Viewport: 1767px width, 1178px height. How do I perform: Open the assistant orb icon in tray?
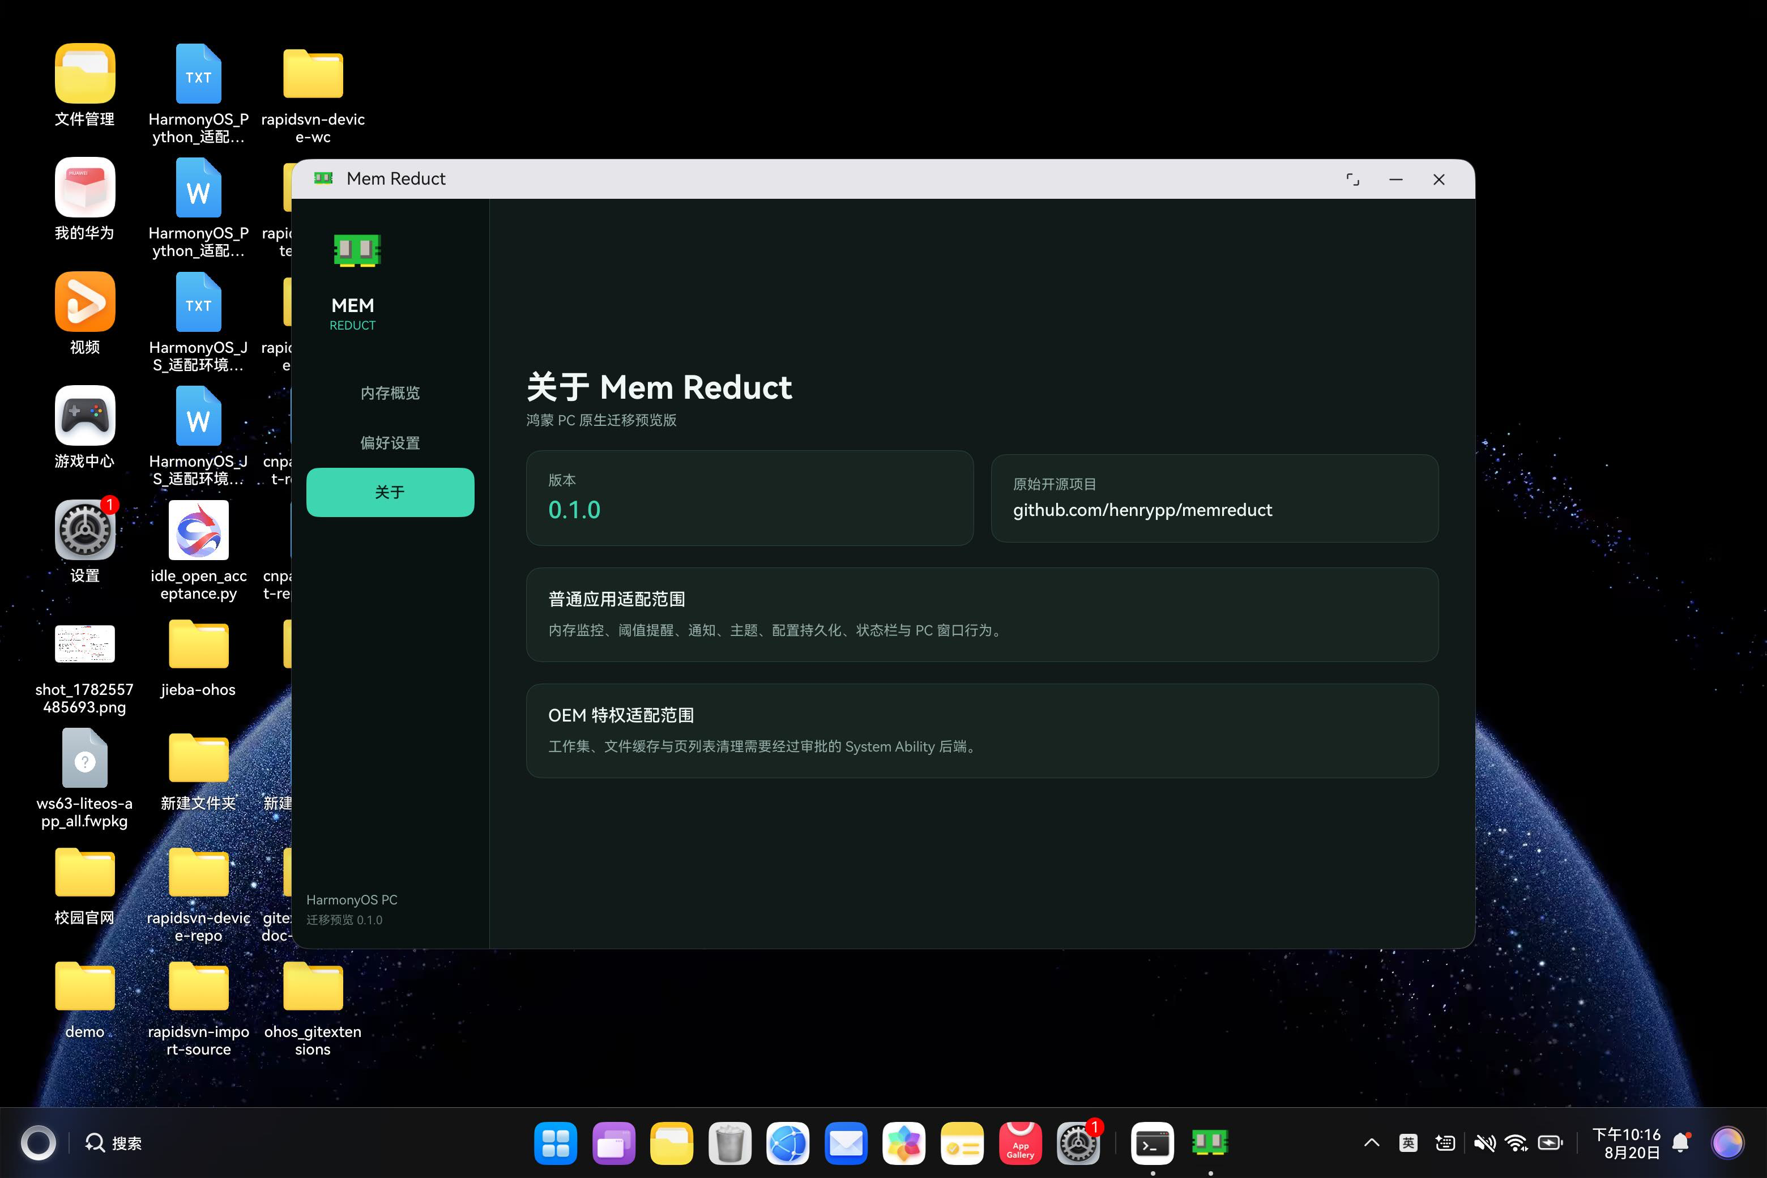click(x=1727, y=1143)
